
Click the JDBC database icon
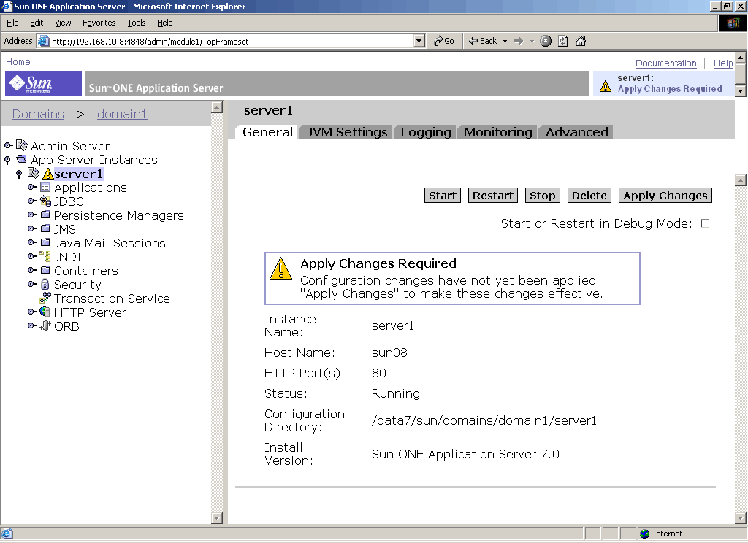[x=45, y=201]
